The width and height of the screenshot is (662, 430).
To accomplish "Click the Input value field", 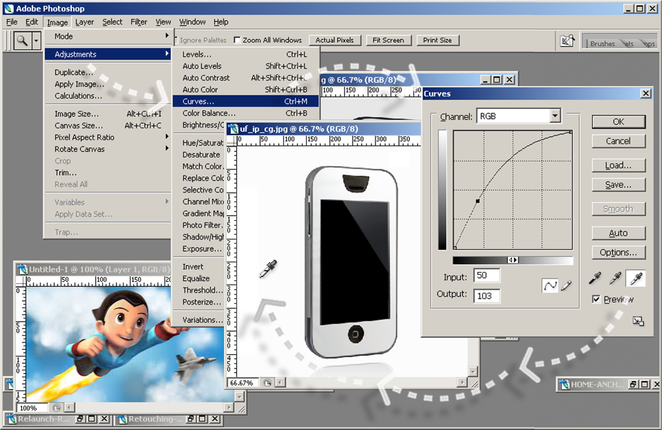I will 487,275.
